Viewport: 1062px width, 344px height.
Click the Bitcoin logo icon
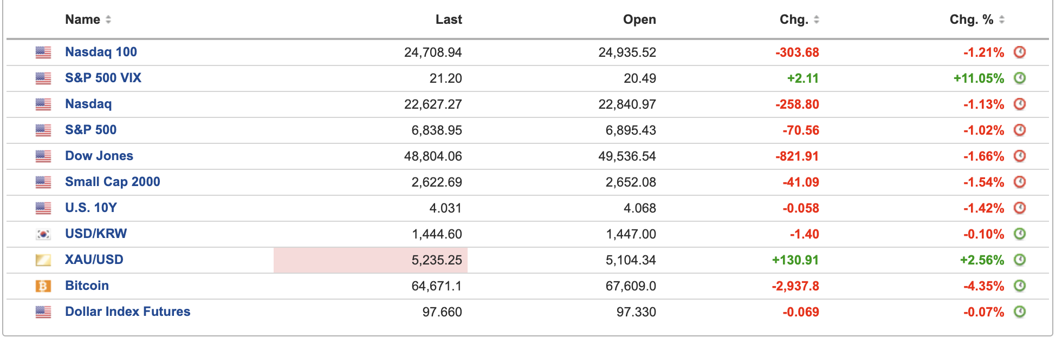(x=43, y=286)
